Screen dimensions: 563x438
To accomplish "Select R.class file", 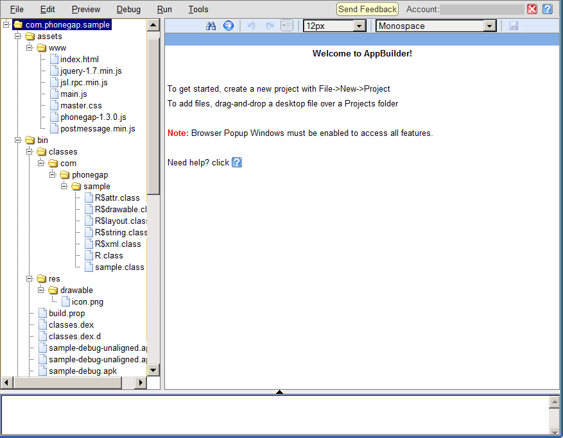I will click(108, 255).
